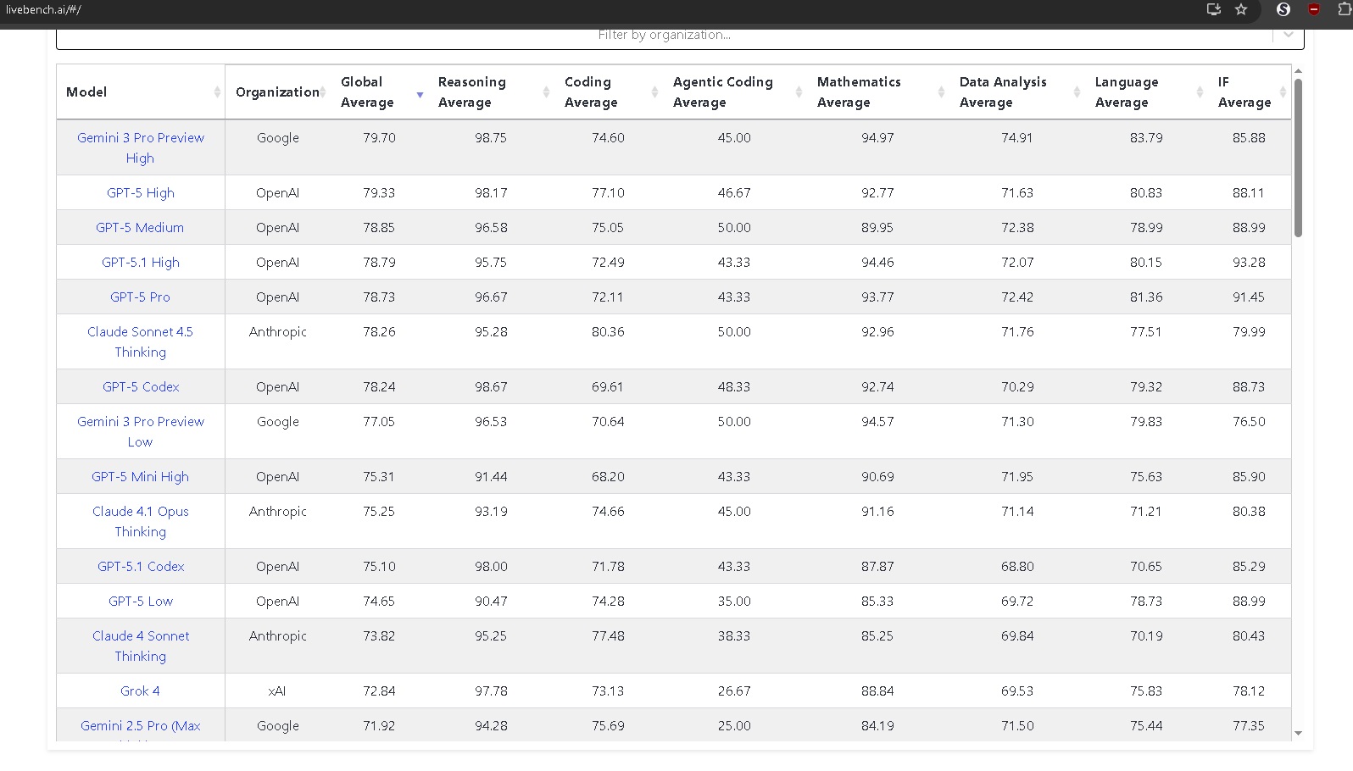Click the 93.28 IF Average value
Viewport: 1353px width, 771px height.
point(1249,263)
